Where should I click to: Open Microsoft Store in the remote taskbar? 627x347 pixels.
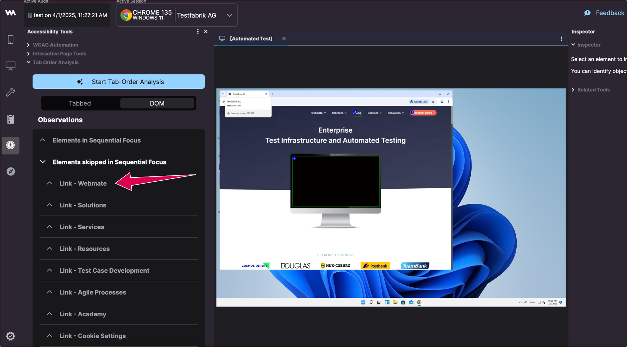click(x=403, y=302)
